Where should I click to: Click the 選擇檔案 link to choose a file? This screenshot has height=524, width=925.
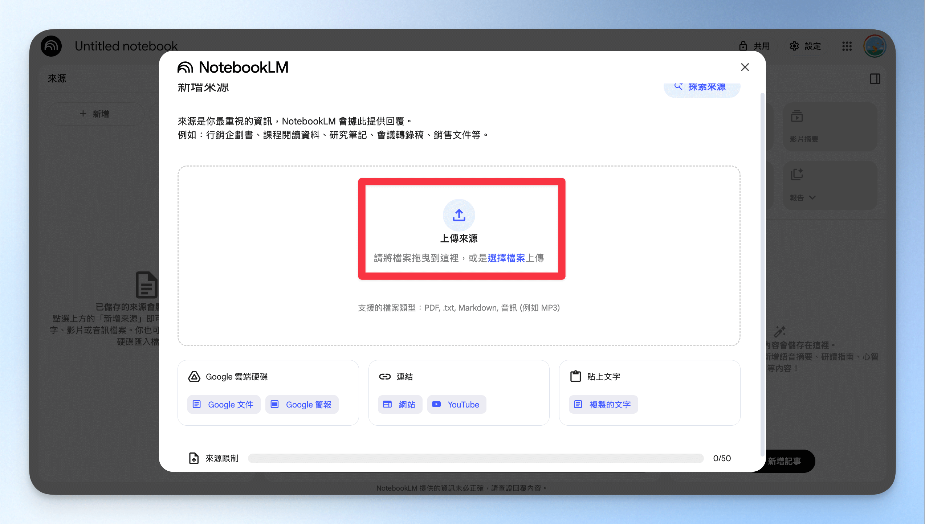(x=506, y=258)
